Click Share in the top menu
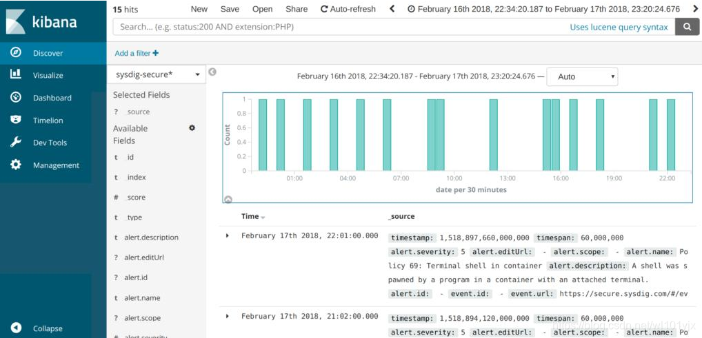 (297, 9)
